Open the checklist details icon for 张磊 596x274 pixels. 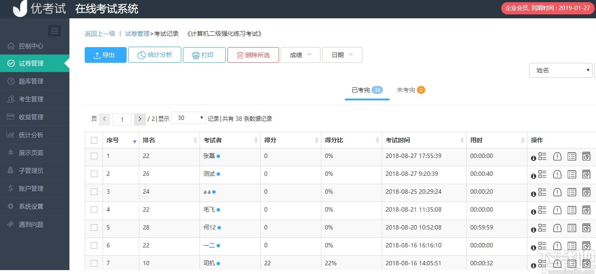point(542,156)
